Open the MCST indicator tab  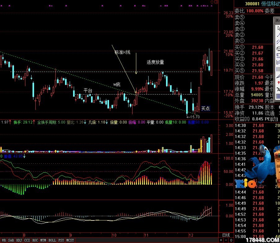70,240
